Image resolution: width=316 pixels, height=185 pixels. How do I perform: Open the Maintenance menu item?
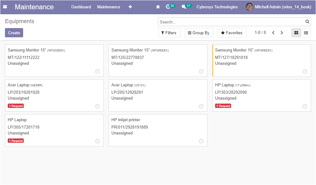pyautogui.click(x=109, y=7)
